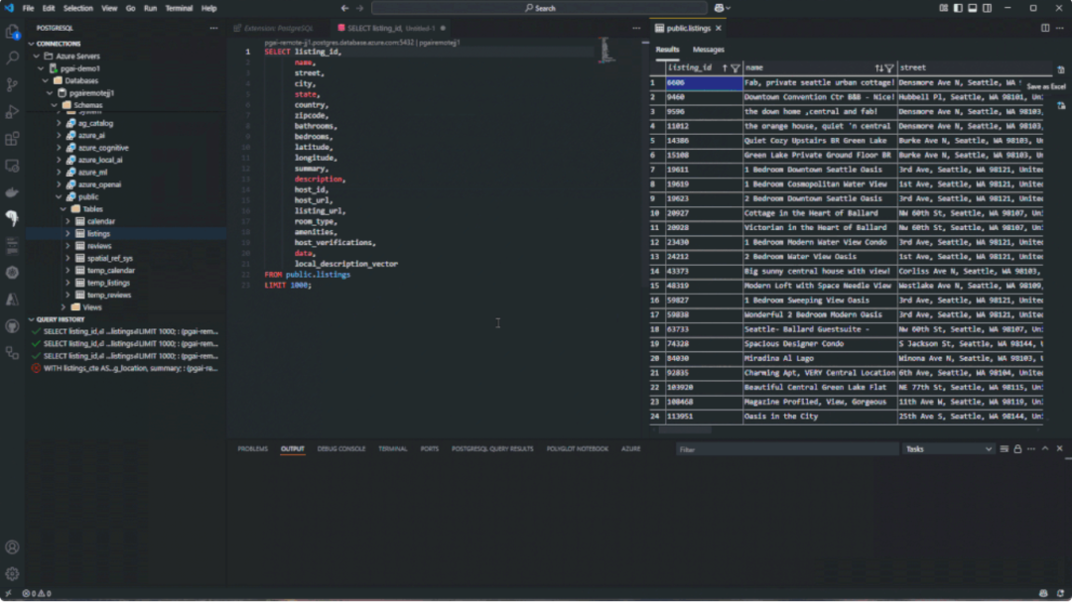Open the Selection menu
This screenshot has height=602, width=1072.
point(78,8)
